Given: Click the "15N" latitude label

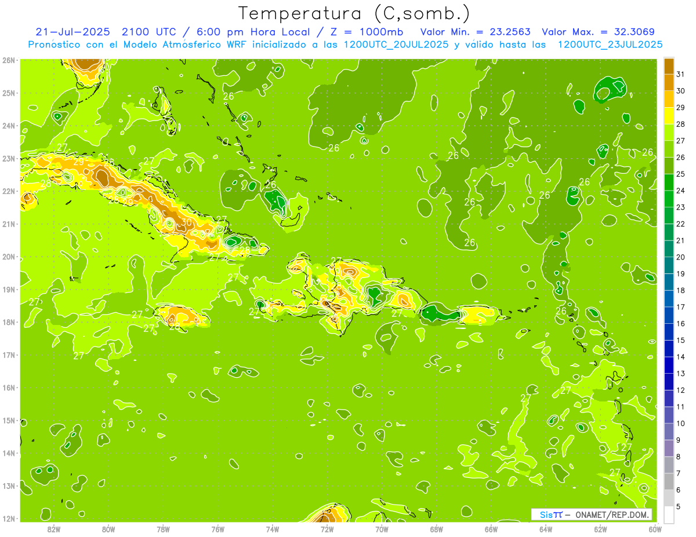Looking at the screenshot, I should pos(9,420).
